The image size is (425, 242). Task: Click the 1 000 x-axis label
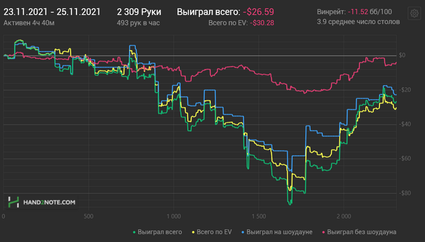[x=174, y=216]
